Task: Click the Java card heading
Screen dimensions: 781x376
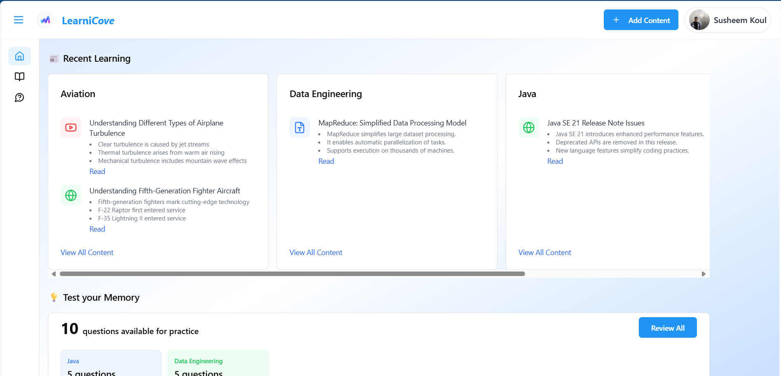Action: click(527, 94)
